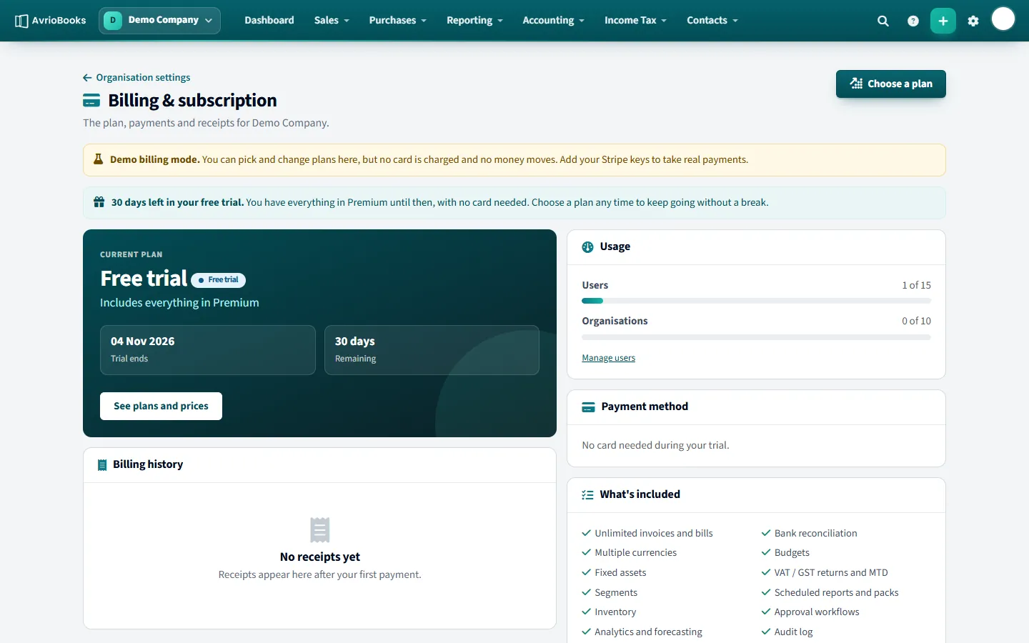The width and height of the screenshot is (1029, 643).
Task: Open the user profile avatar
Action: pyautogui.click(x=1003, y=19)
